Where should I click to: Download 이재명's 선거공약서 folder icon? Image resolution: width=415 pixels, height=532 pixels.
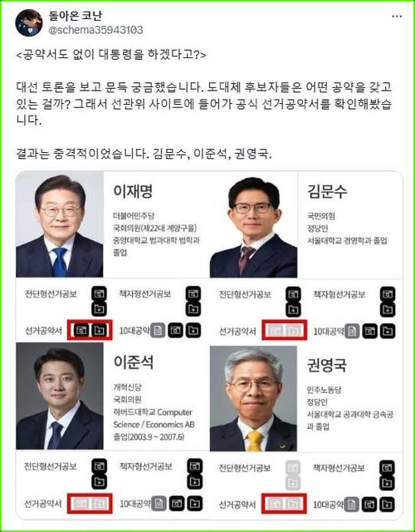(99, 330)
